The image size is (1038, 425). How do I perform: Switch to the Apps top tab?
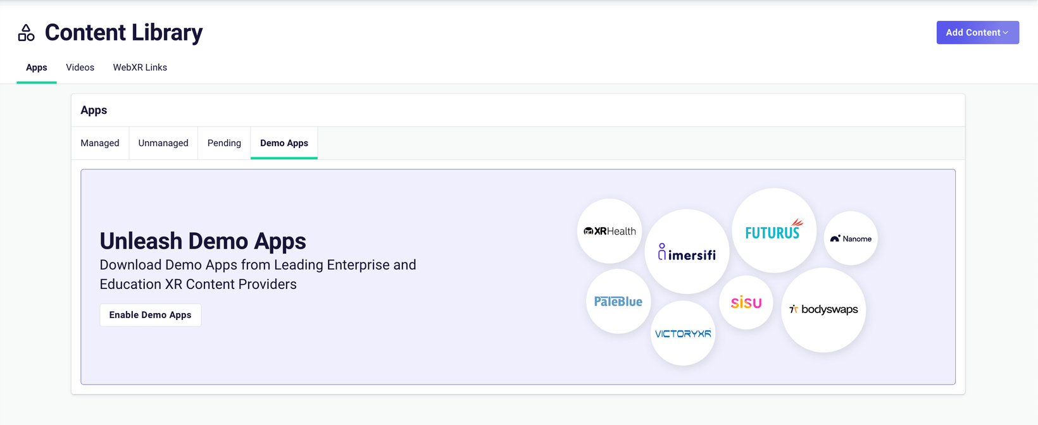(x=37, y=68)
